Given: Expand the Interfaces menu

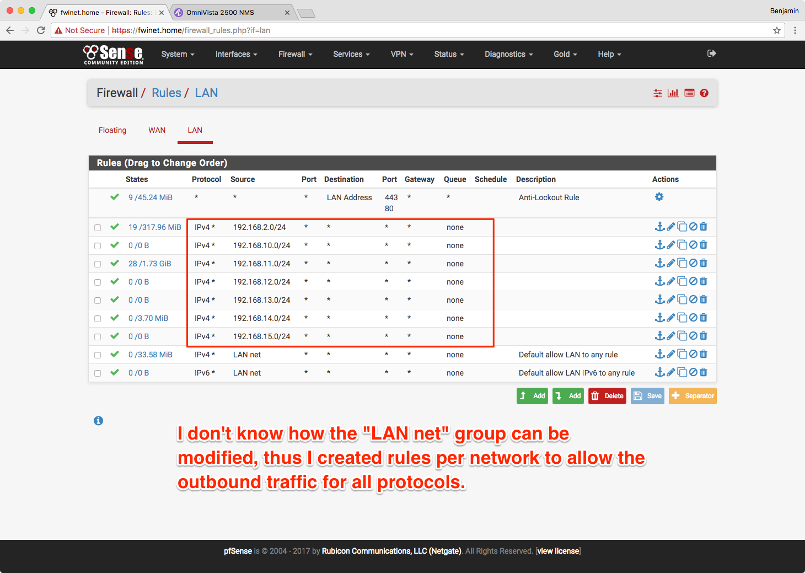Looking at the screenshot, I should point(236,54).
